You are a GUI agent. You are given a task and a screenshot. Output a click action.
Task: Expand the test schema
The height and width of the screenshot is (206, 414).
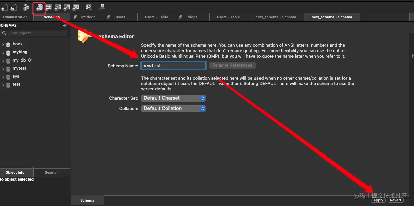[3, 85]
